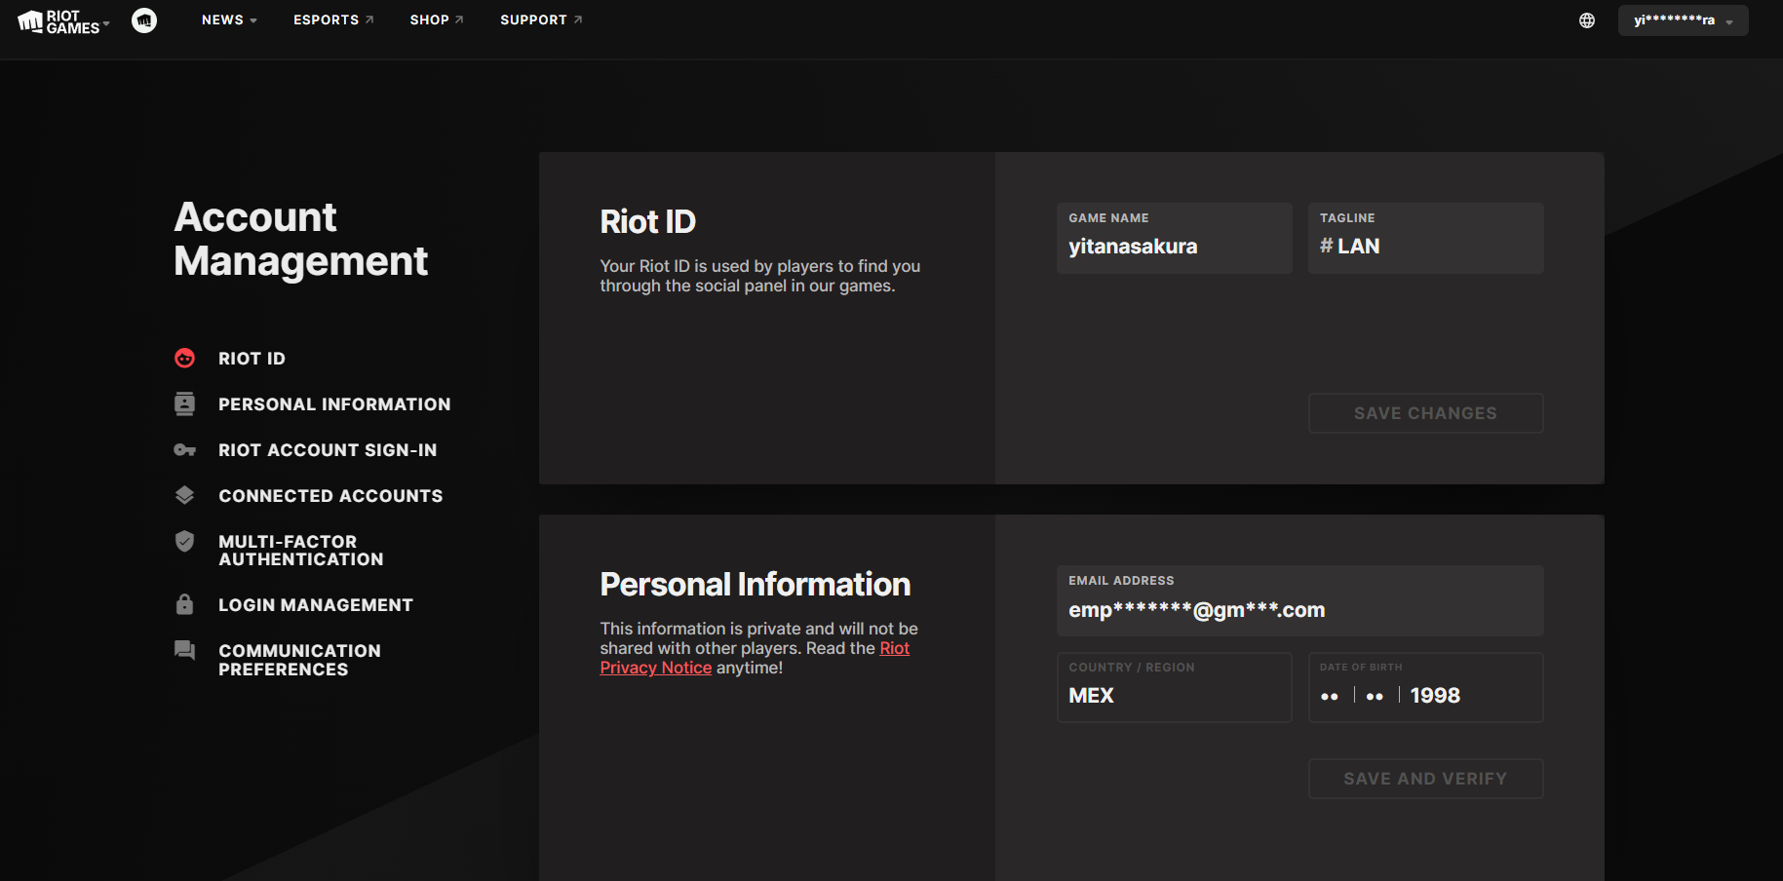The height and width of the screenshot is (881, 1783).
Task: Click the Save Changes button
Action: click(1425, 413)
